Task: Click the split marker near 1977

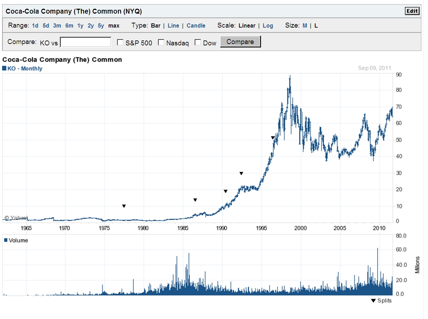Action: pos(124,206)
